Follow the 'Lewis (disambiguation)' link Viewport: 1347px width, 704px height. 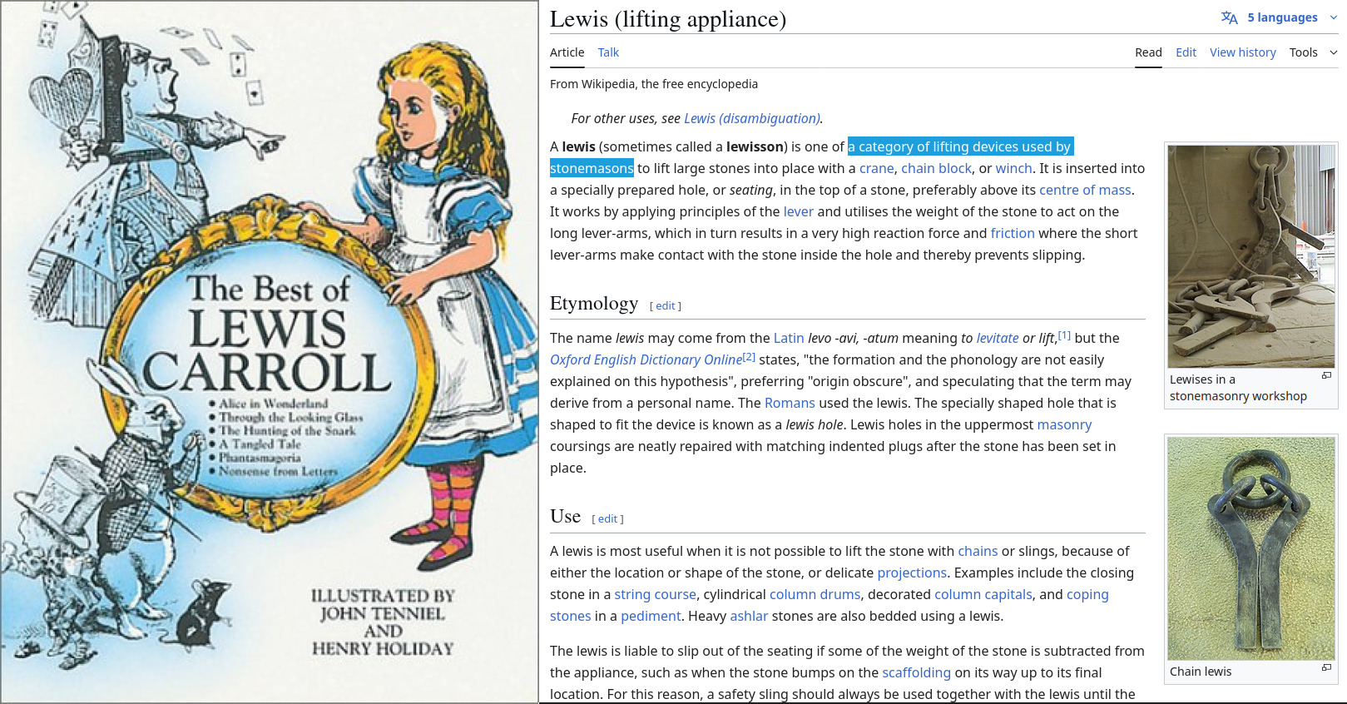(x=752, y=118)
